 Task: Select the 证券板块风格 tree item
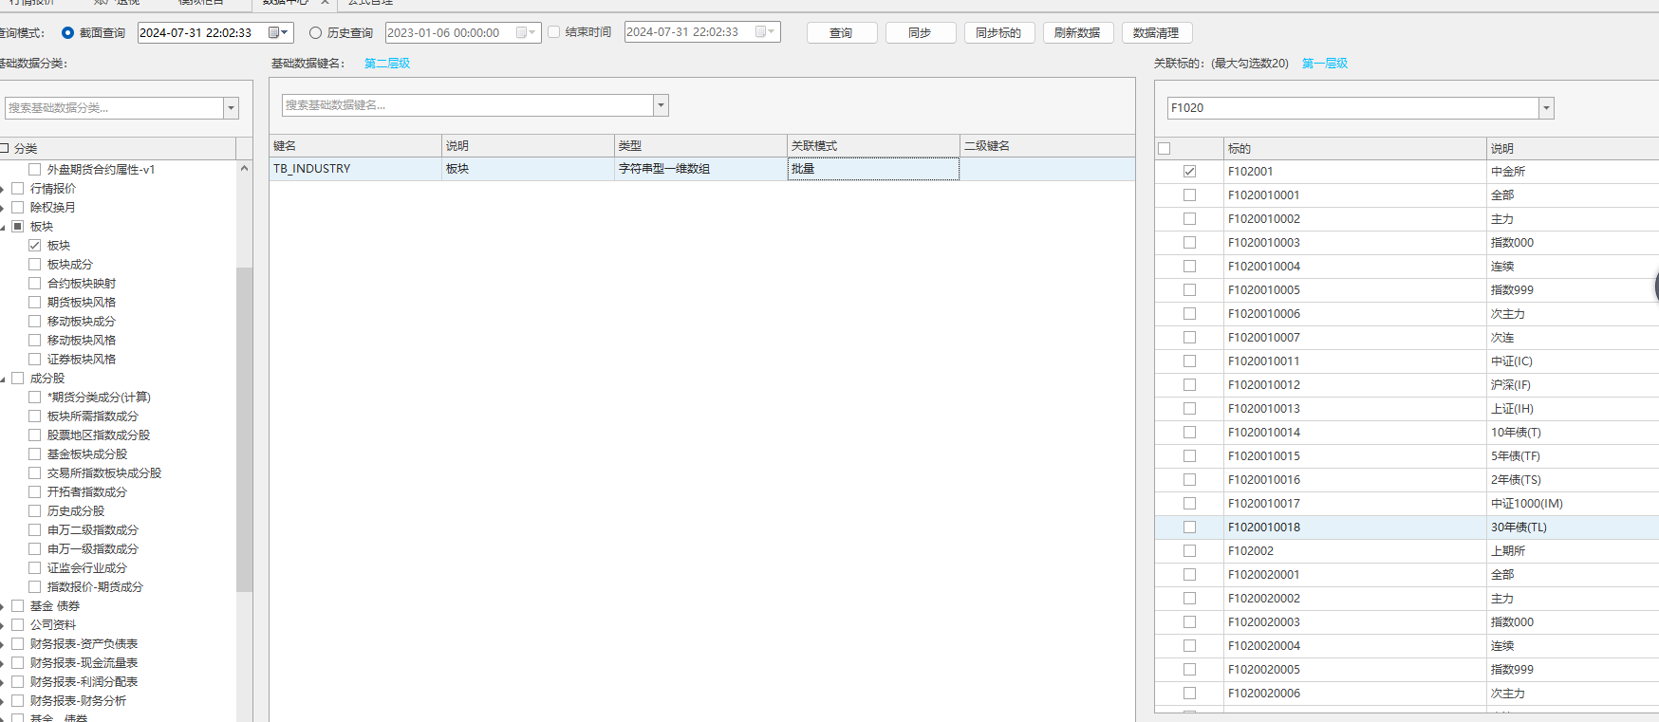(82, 360)
